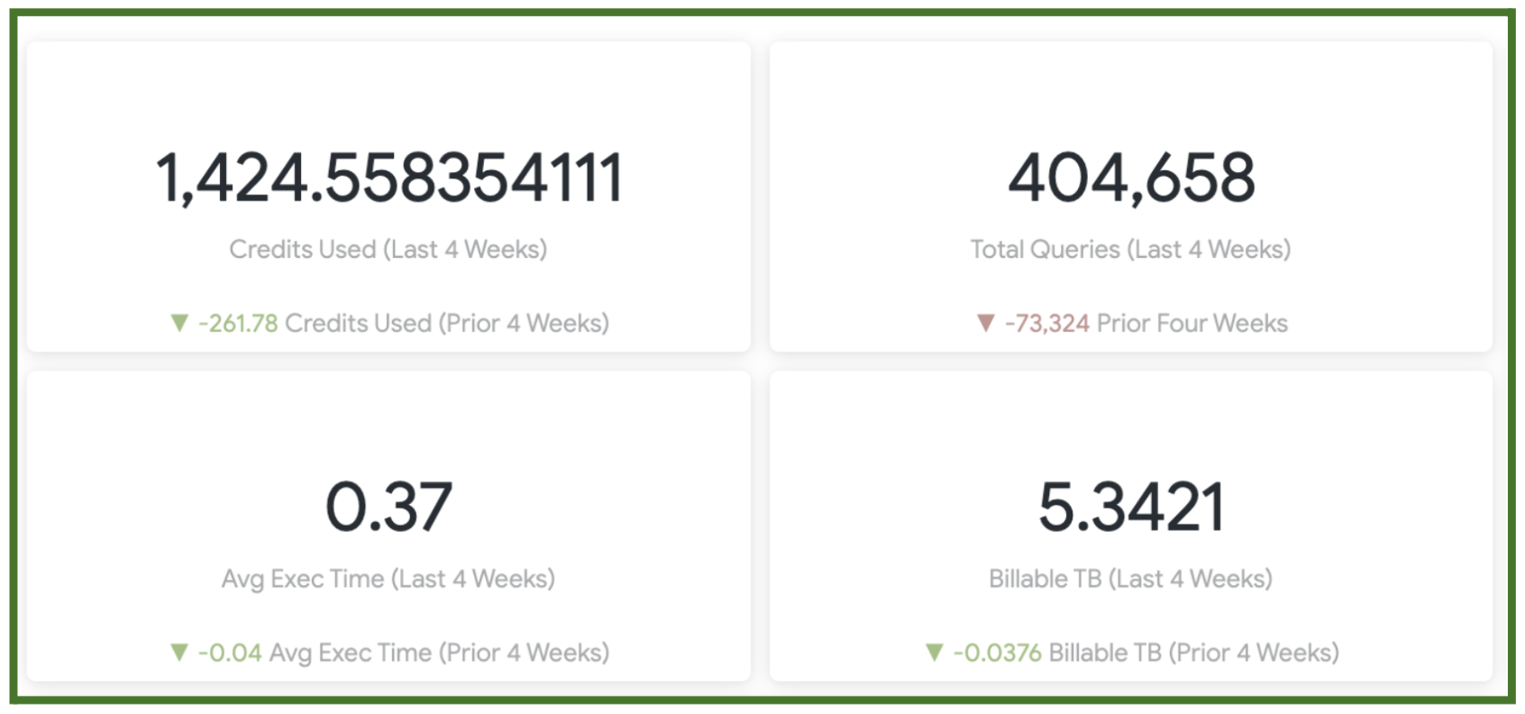The height and width of the screenshot is (714, 1525).
Task: Click the -0.0376 comparison value
Action: pyautogui.click(x=998, y=652)
